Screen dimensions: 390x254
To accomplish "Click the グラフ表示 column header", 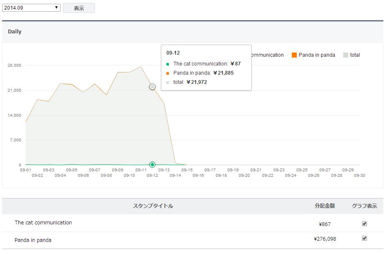I will [364, 206].
